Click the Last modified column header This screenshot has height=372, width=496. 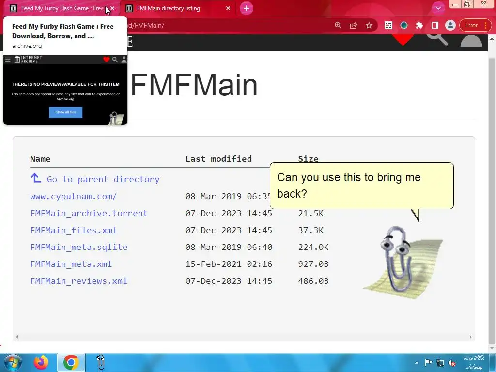pos(218,159)
